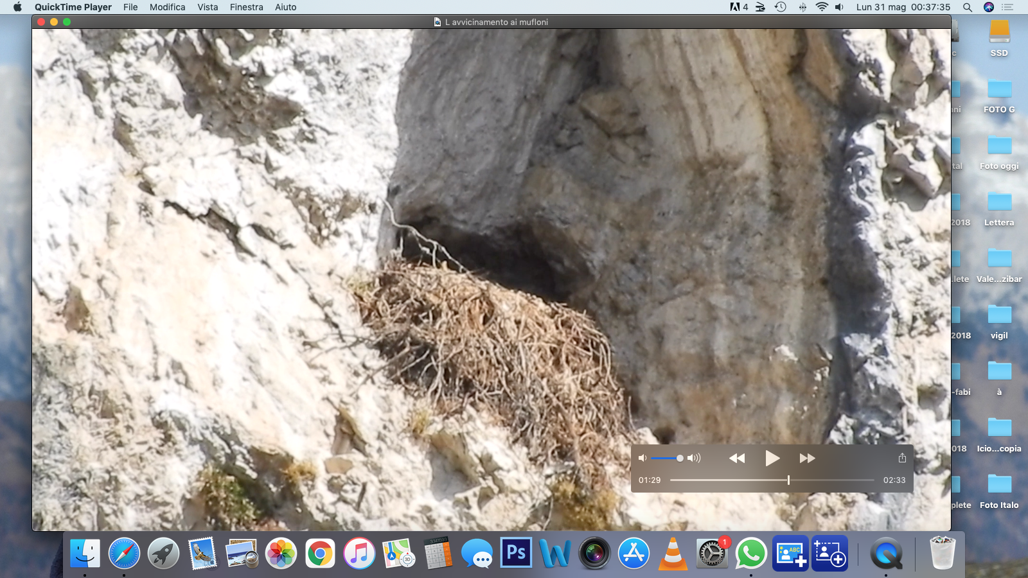Image resolution: width=1028 pixels, height=578 pixels.
Task: Open Spotlight search magnifier icon
Action: click(968, 7)
